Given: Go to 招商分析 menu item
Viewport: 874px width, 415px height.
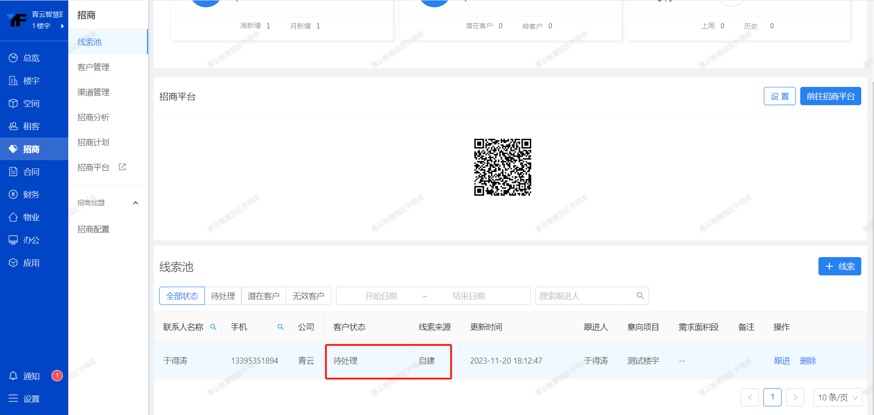Looking at the screenshot, I should click(x=93, y=117).
